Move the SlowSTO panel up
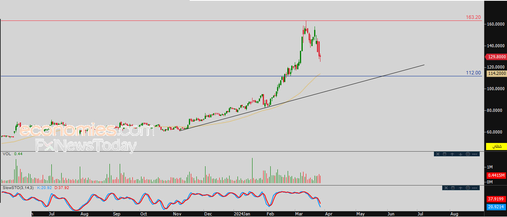The width and height of the screenshot is (507, 217). pyautogui.click(x=460, y=188)
